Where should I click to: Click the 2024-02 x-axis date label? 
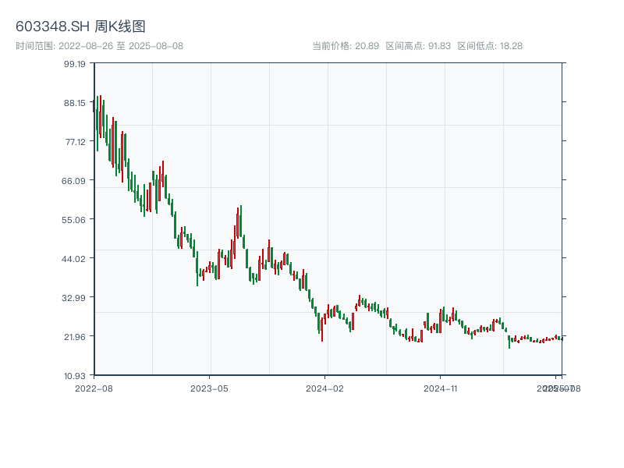pyautogui.click(x=325, y=388)
